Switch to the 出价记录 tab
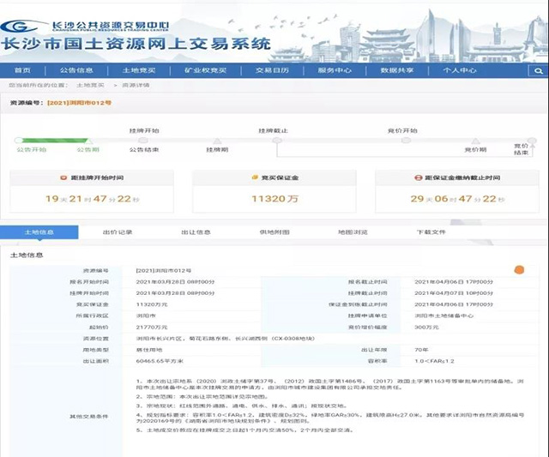This screenshot has height=457, width=549. click(117, 232)
